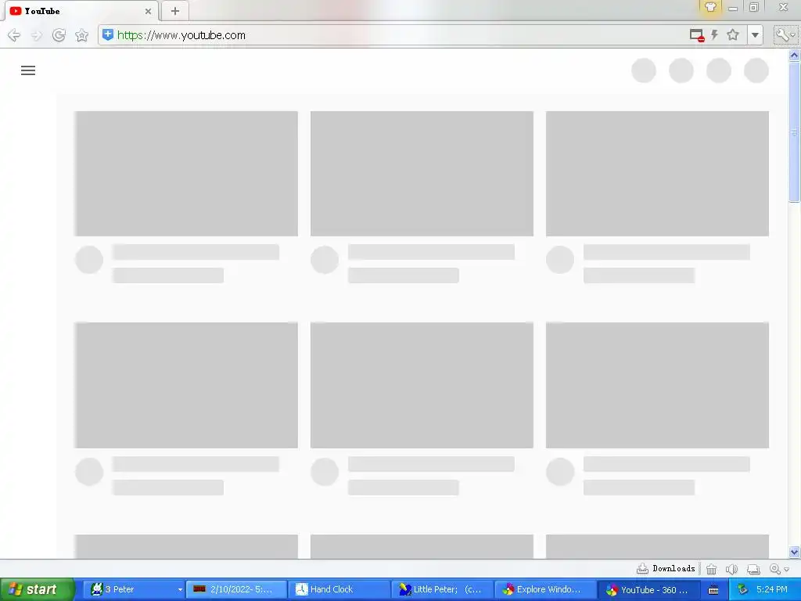
Task: Click the printer icon in status bar
Action: [753, 570]
